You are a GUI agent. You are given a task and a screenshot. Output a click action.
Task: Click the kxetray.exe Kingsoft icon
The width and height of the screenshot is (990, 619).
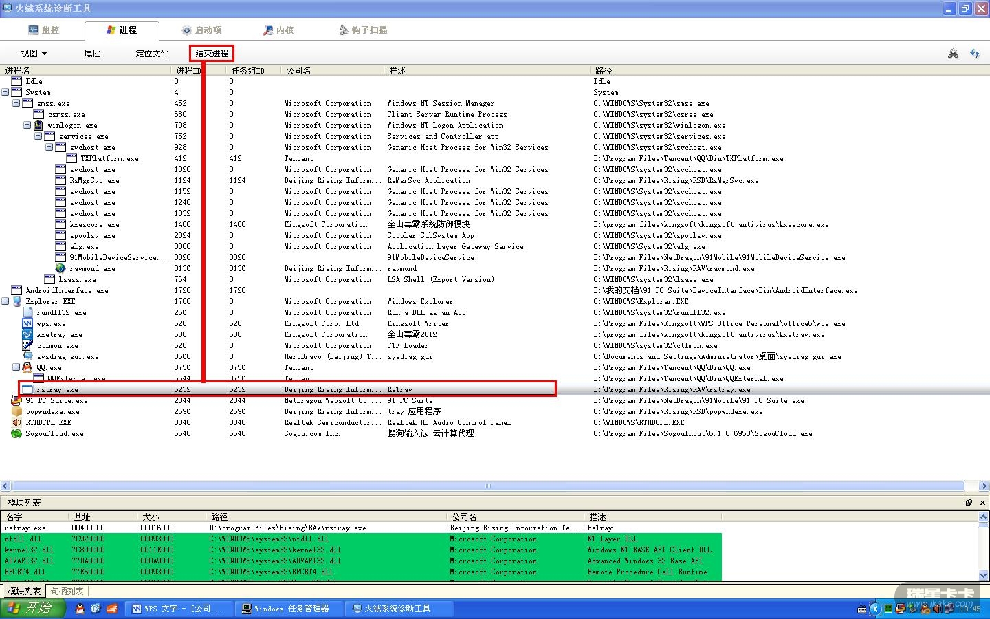coord(27,334)
